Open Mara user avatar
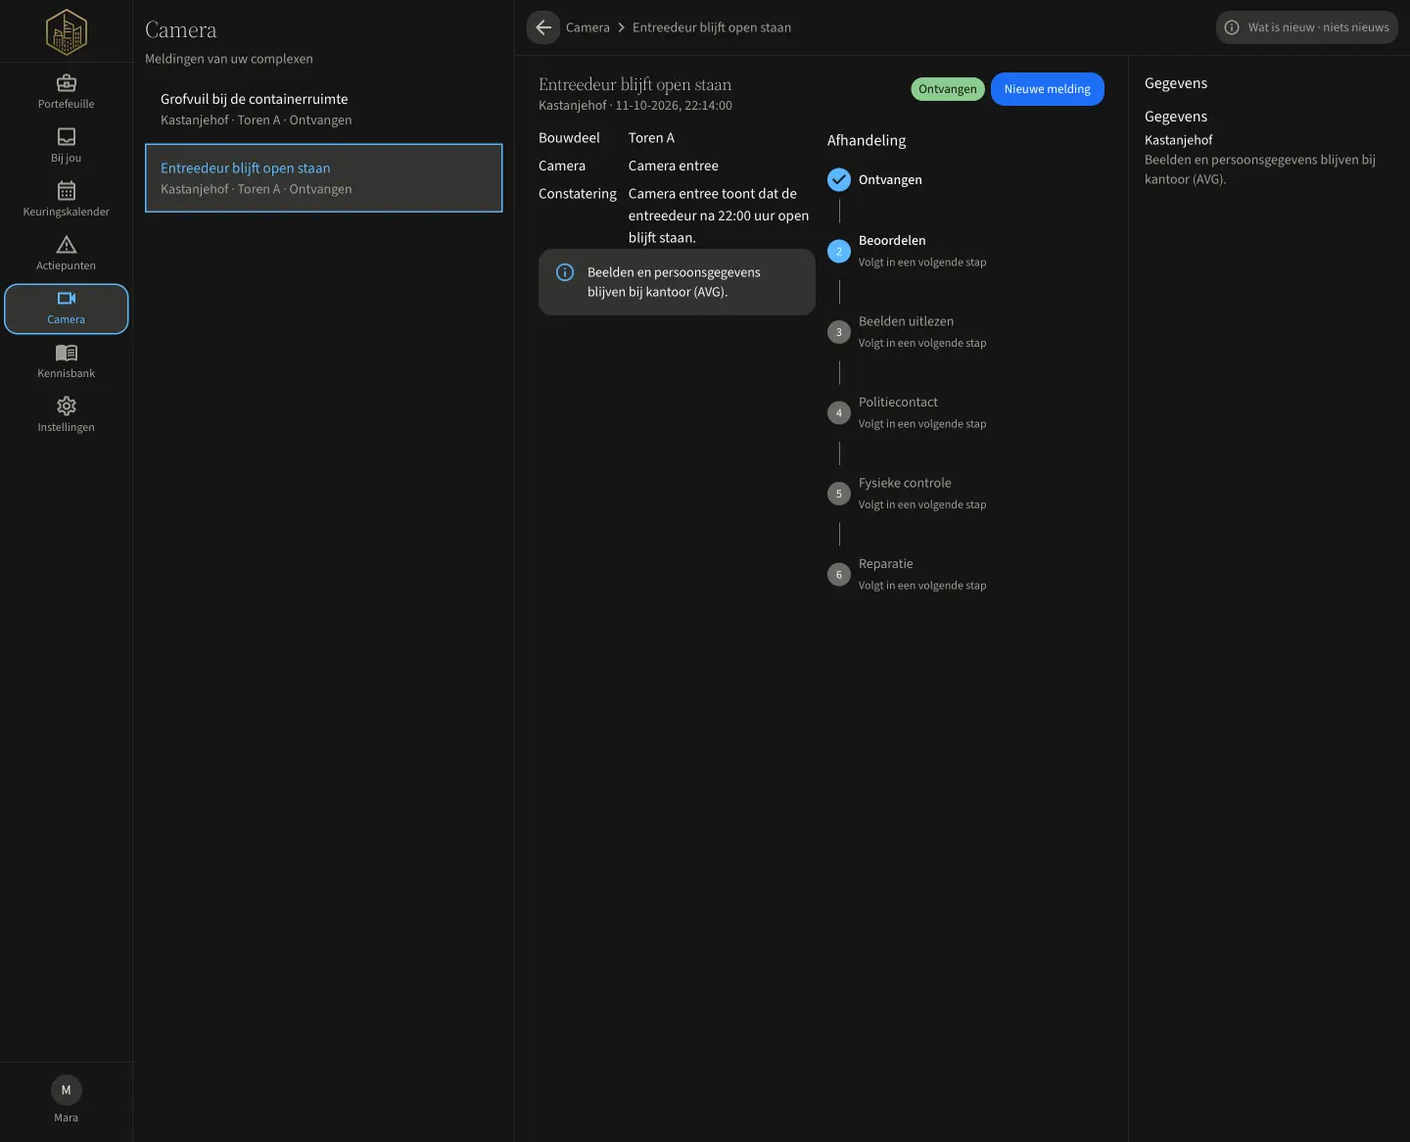 [67, 1090]
